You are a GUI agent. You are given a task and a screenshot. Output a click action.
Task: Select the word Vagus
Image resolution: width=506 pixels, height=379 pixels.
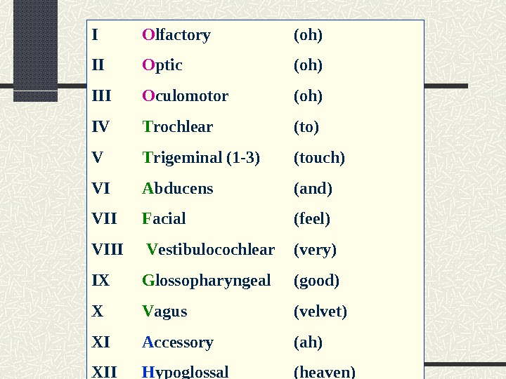(x=164, y=312)
